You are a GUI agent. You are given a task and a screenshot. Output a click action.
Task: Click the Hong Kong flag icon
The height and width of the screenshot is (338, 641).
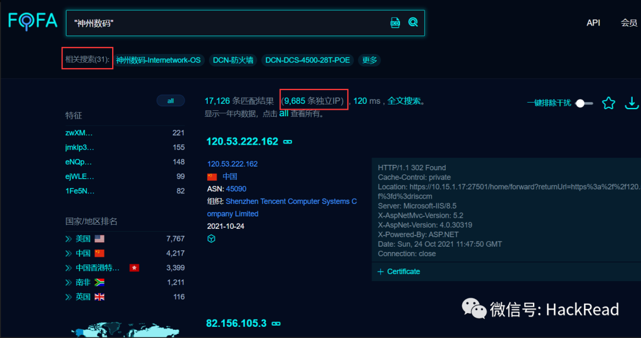pos(135,268)
